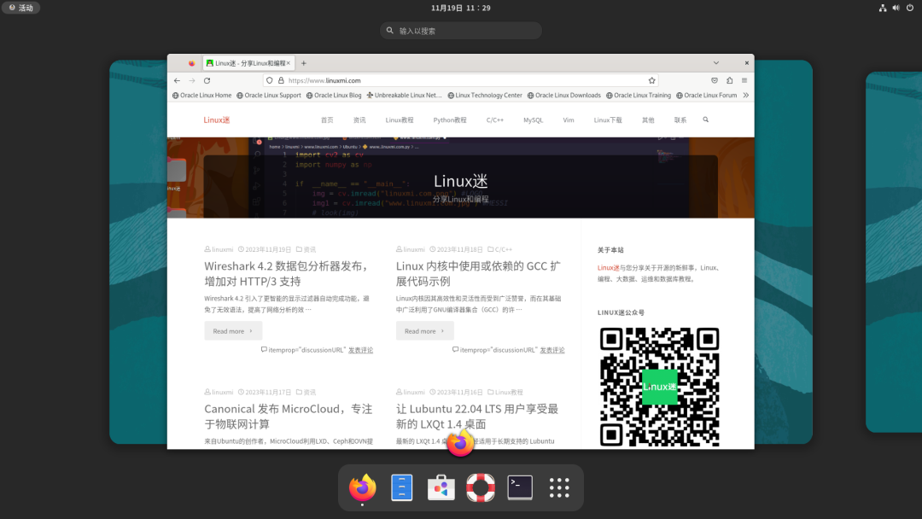This screenshot has height=519, width=922.
Task: Expand the list all tabs chevron
Action: [x=716, y=63]
